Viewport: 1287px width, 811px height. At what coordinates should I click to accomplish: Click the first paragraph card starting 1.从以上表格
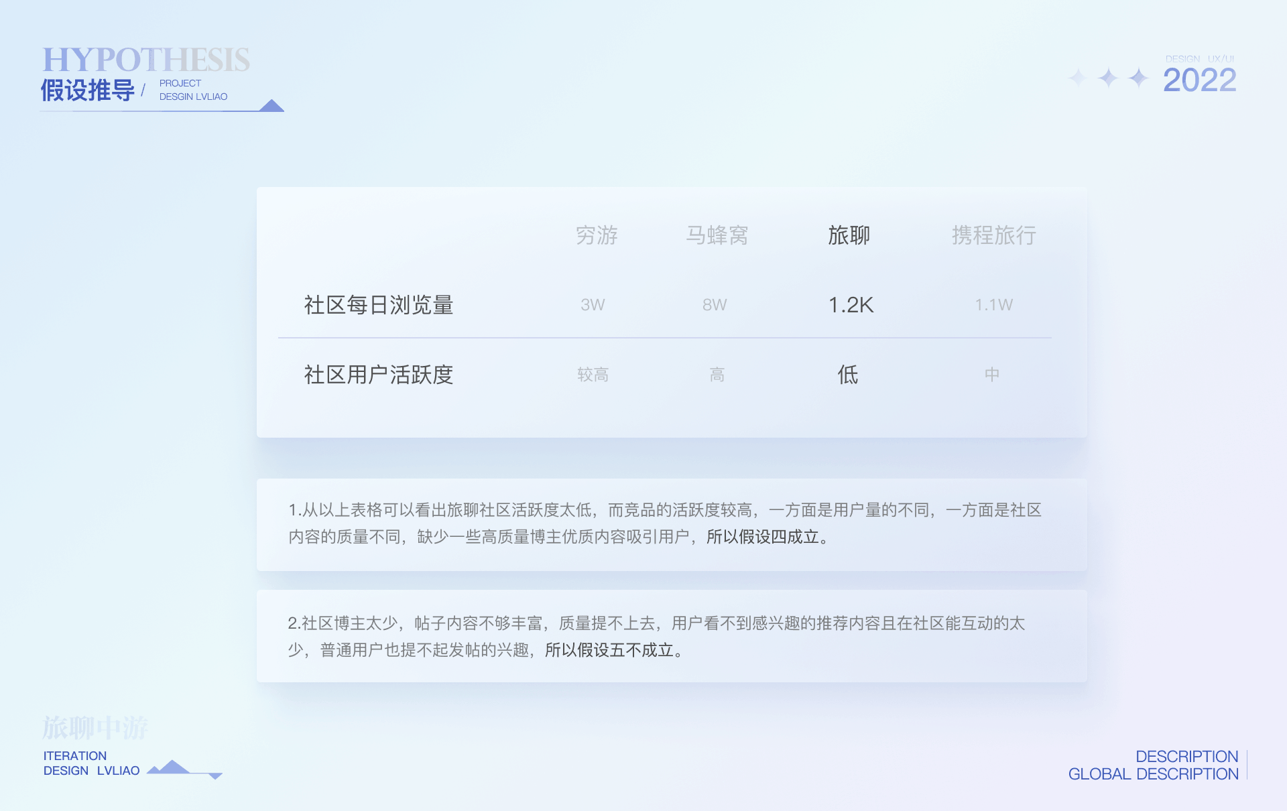[x=672, y=525]
